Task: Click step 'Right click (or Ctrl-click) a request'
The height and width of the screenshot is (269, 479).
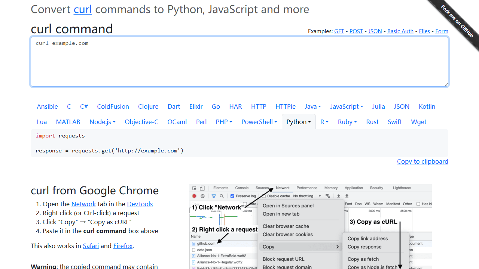Action: tap(91, 213)
